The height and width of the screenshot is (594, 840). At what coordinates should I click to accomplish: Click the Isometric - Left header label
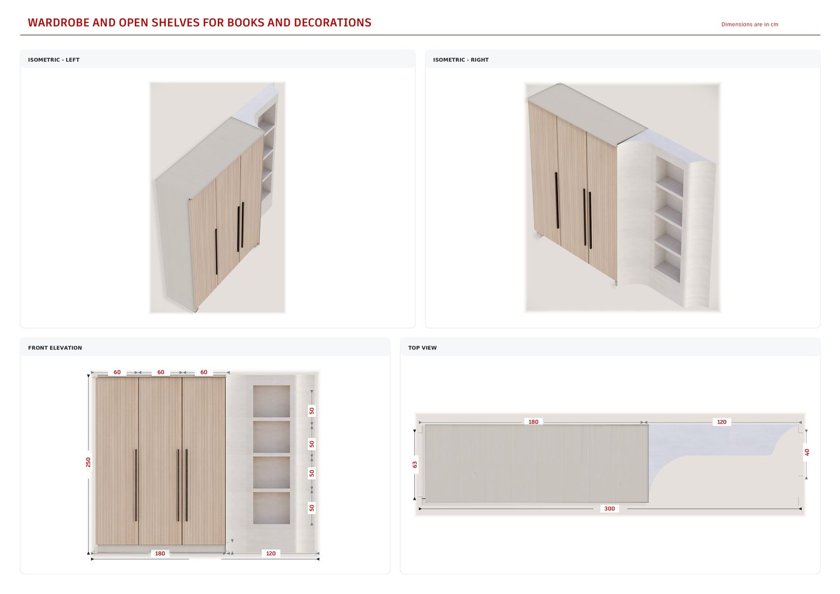[x=54, y=60]
